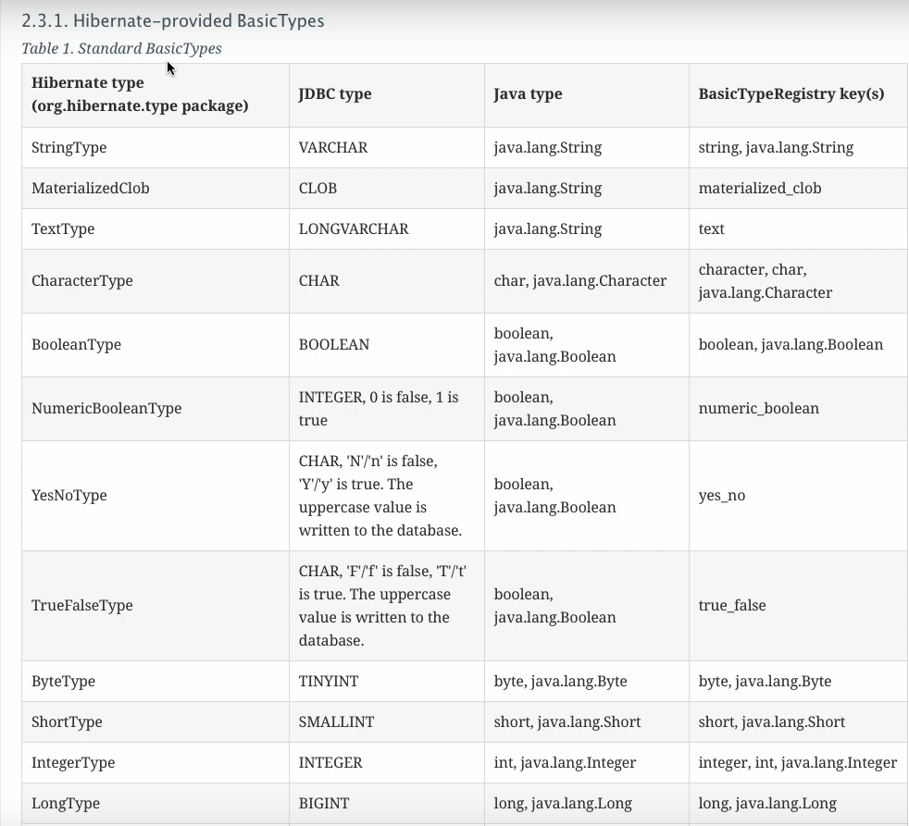Click the TINYINT cell
Screen dimensions: 909x826
coord(387,681)
